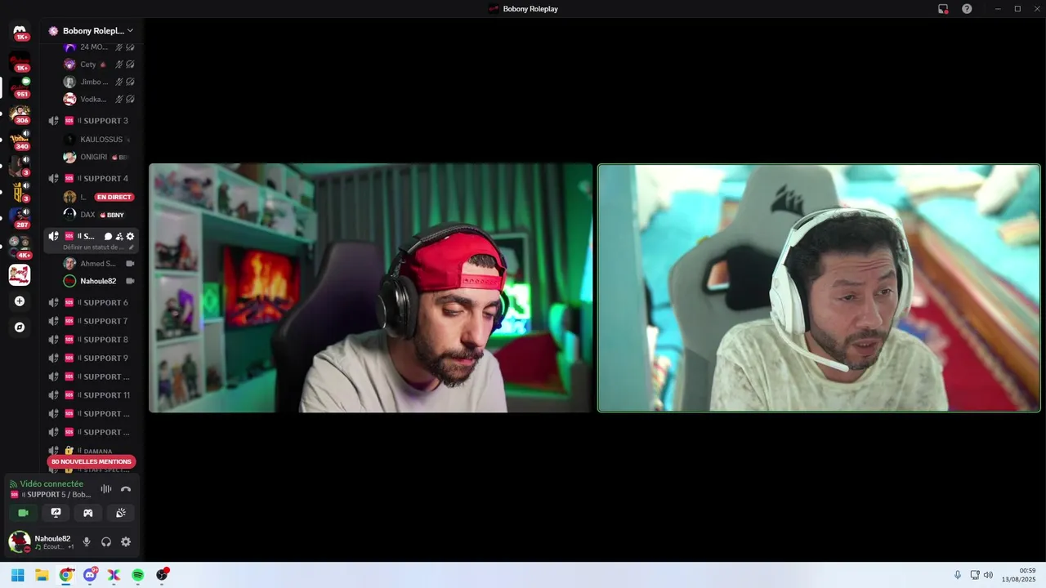Open chat icon on active SUPPORT 5 channel
This screenshot has height=588, width=1046.
(x=108, y=237)
